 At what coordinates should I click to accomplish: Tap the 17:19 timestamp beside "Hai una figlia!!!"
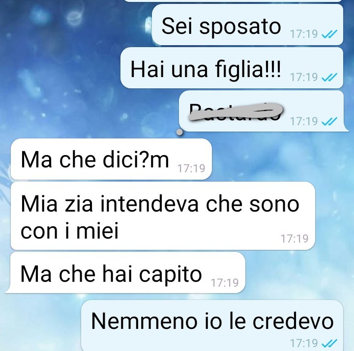304,78
